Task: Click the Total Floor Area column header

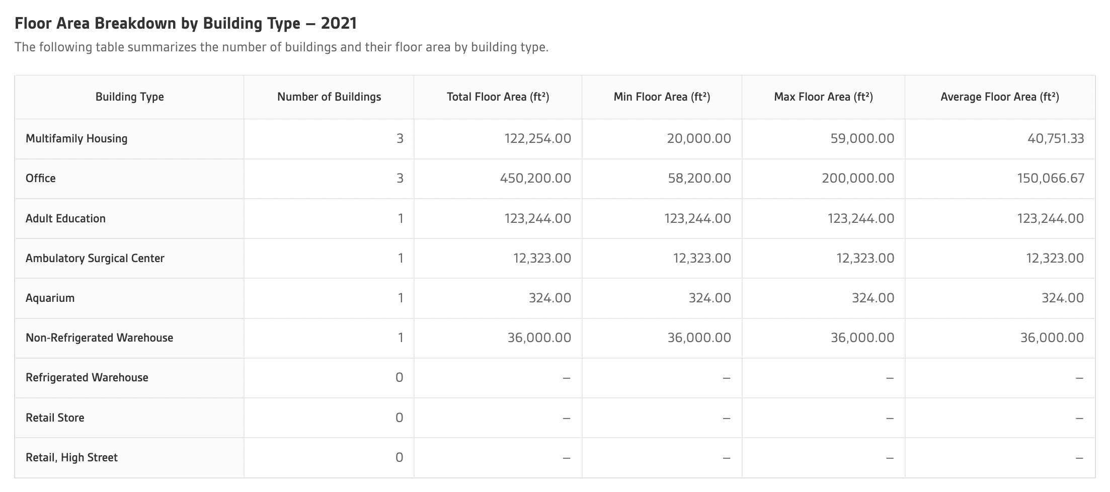Action: point(498,97)
